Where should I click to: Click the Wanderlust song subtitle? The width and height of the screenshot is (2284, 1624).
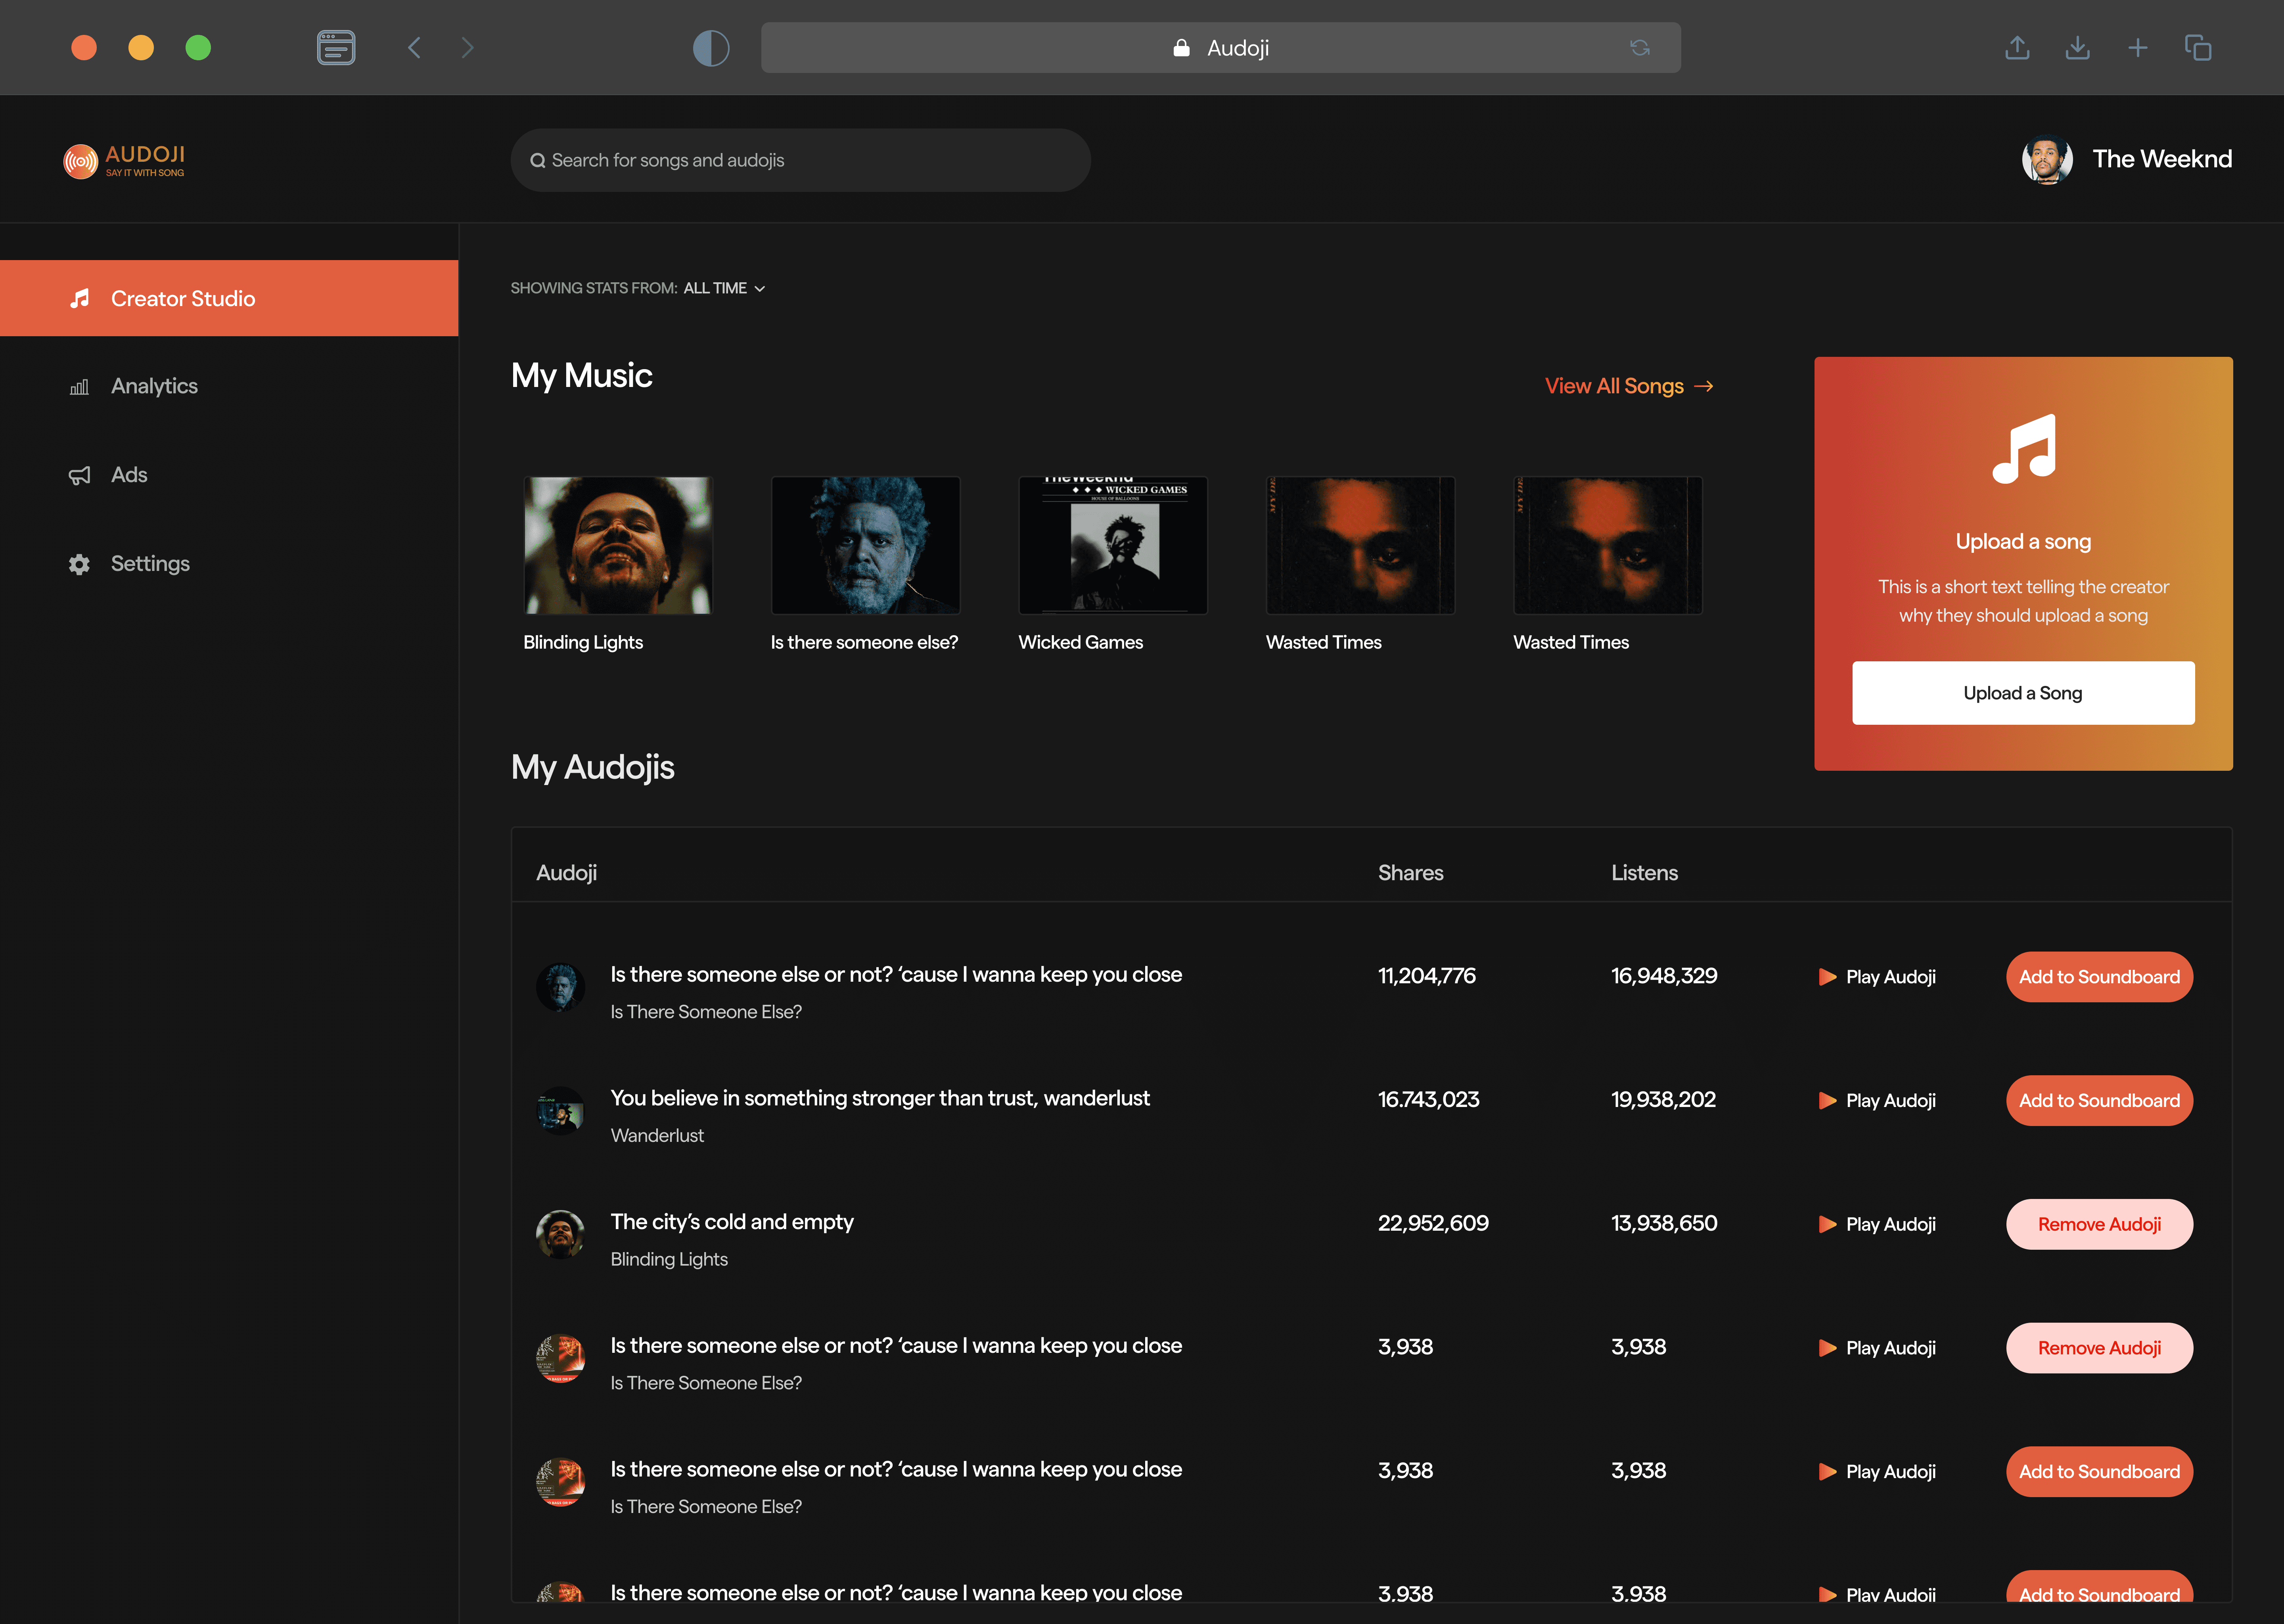coord(657,1136)
